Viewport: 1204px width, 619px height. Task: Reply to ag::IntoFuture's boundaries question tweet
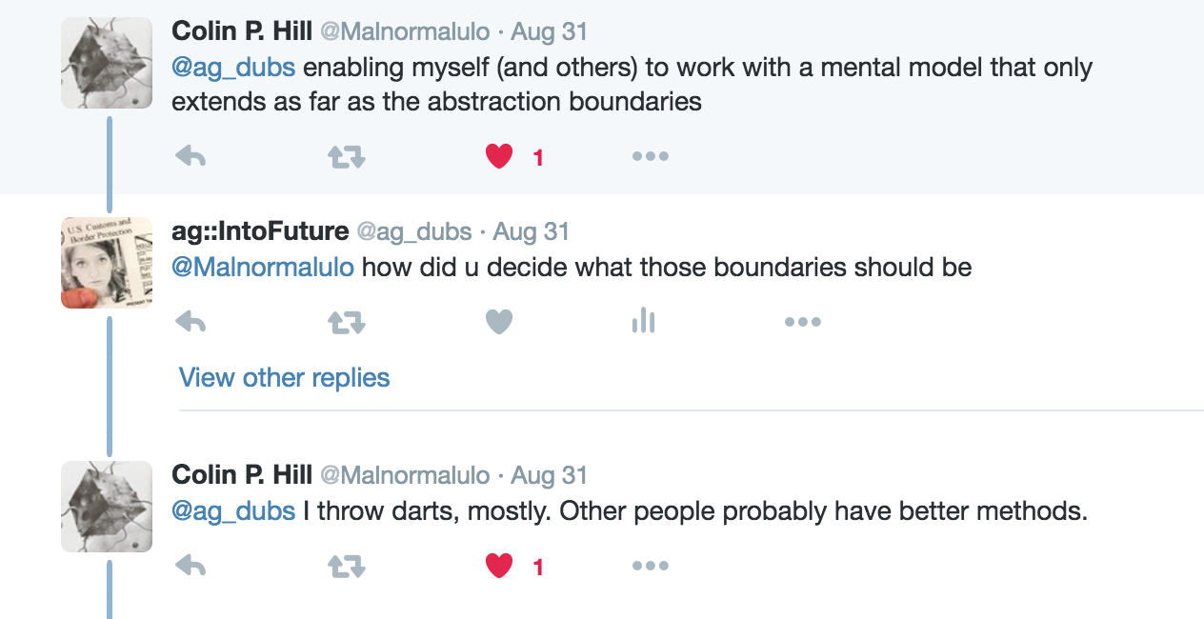191,323
